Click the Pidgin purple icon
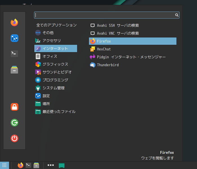The image size is (197, 169). point(93,57)
